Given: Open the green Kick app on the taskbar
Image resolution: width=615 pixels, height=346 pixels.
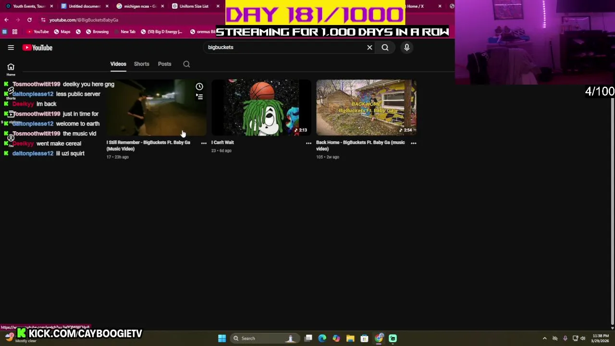Looking at the screenshot, I should tap(393, 338).
